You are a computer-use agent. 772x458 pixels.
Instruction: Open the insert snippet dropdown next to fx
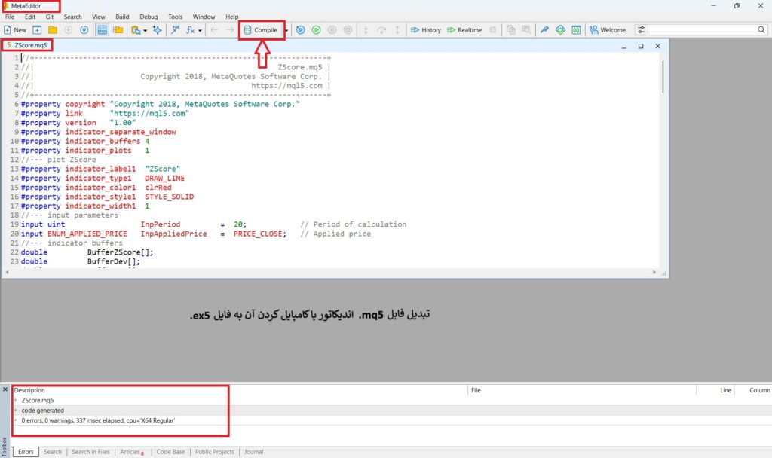(x=199, y=30)
